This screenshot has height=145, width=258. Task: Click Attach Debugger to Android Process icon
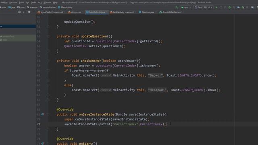[x=243, y=7]
